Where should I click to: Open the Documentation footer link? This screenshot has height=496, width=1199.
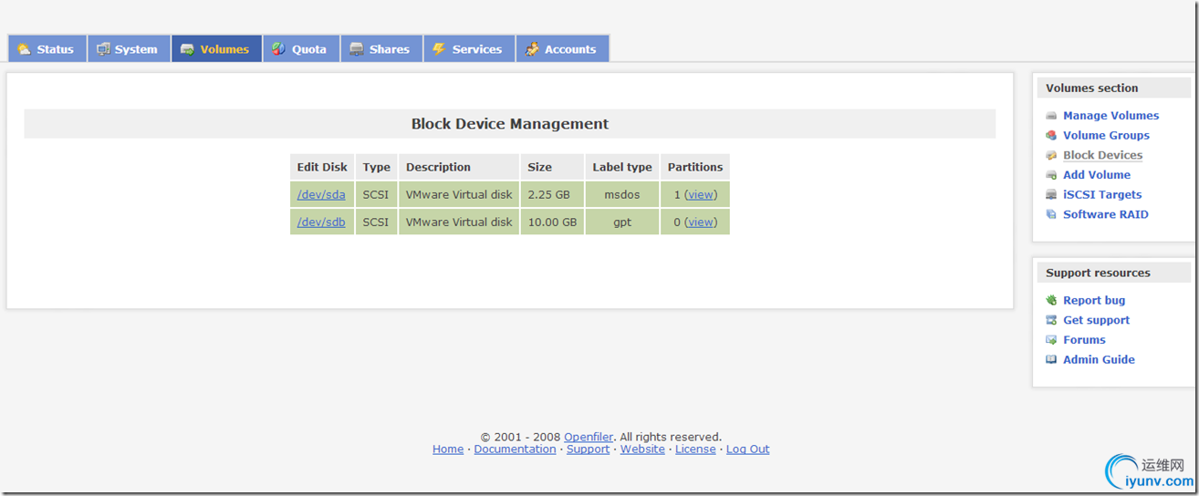click(x=515, y=449)
